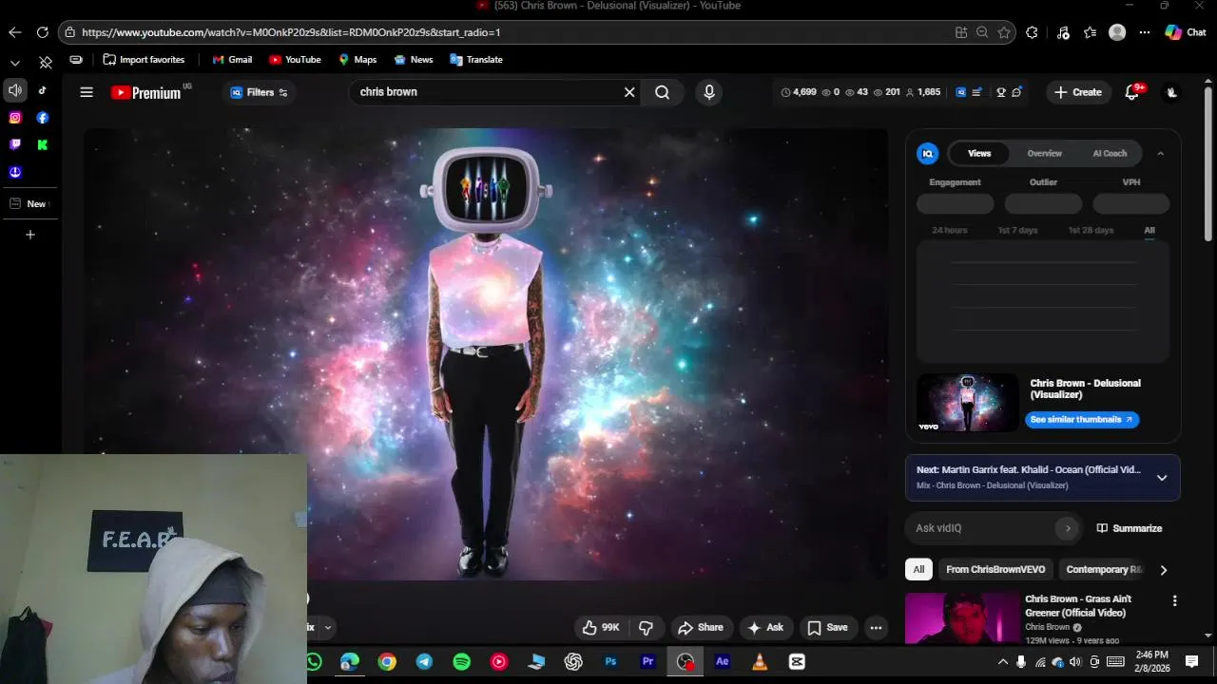Open browser extensions puzzle icon
The width and height of the screenshot is (1217, 684).
1032,32
